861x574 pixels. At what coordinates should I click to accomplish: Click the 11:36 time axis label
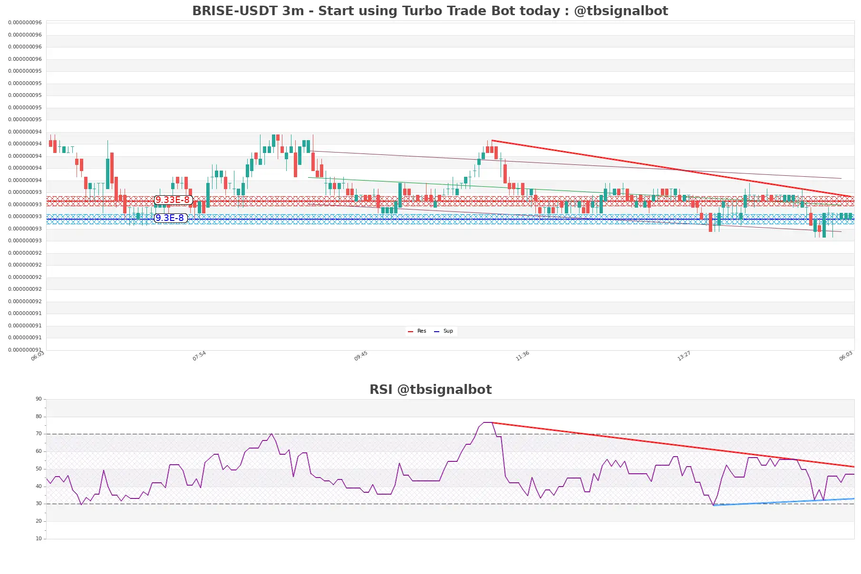pos(522,356)
